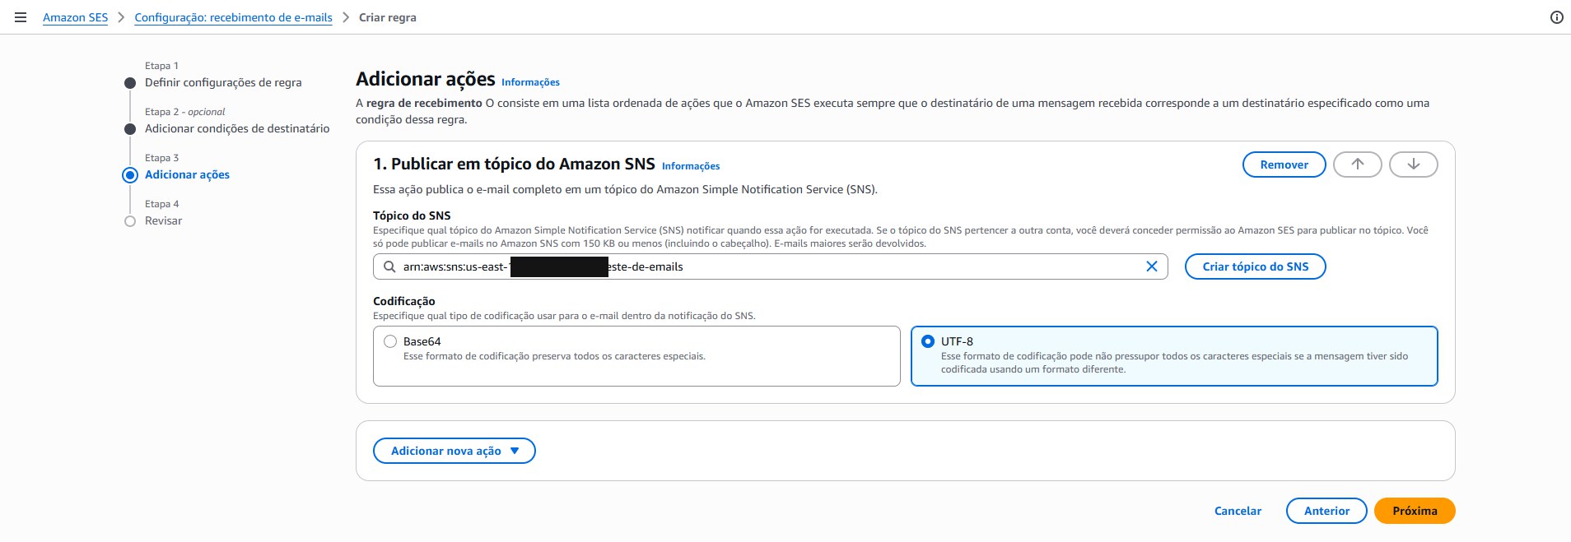The height and width of the screenshot is (542, 1571).
Task: Click the Revisar step label
Action: (163, 220)
